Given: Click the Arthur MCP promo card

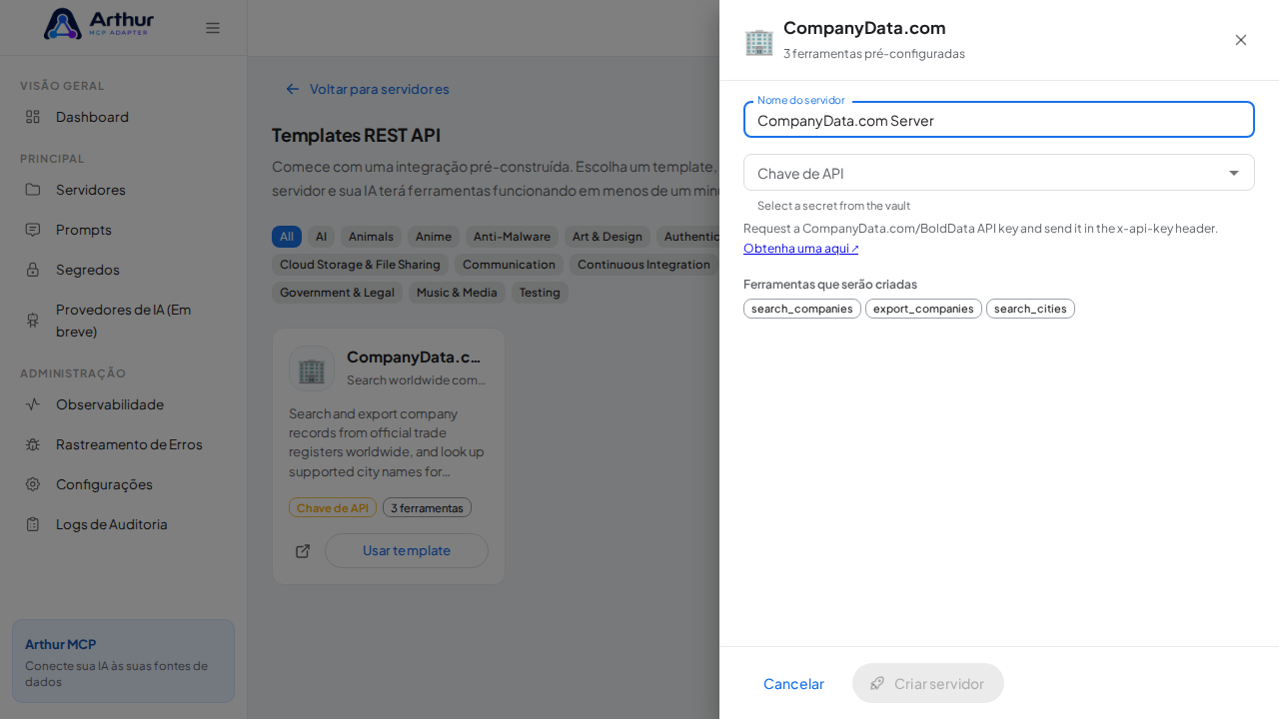Looking at the screenshot, I should (123, 661).
